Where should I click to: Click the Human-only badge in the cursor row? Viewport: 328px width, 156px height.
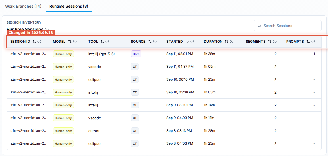click(x=63, y=131)
